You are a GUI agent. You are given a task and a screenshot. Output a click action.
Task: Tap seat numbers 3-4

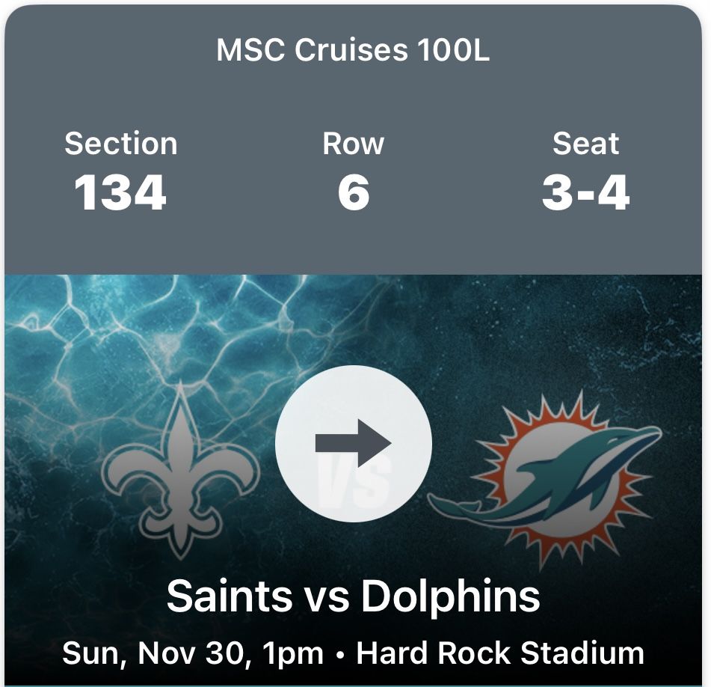(x=585, y=192)
